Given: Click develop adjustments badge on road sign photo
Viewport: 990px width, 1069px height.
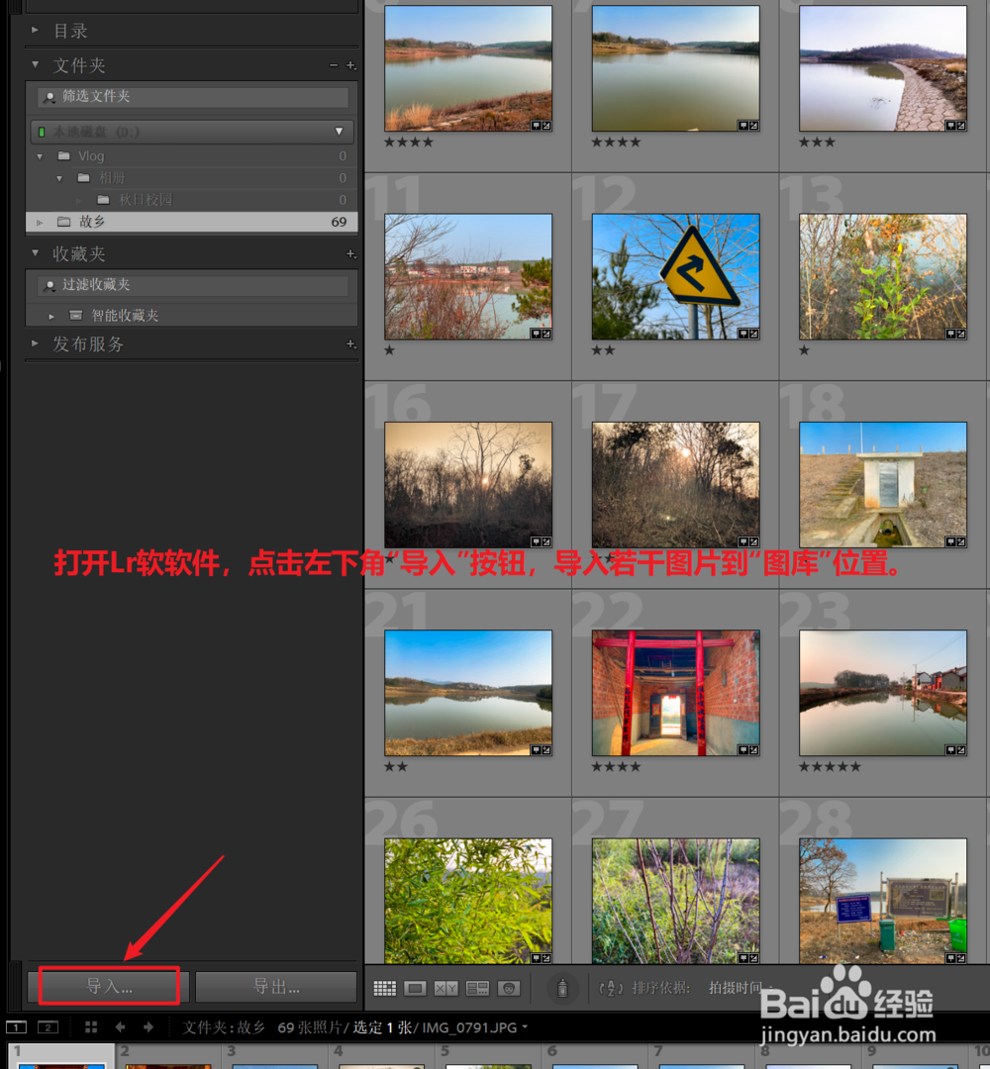Looking at the screenshot, I should (753, 334).
